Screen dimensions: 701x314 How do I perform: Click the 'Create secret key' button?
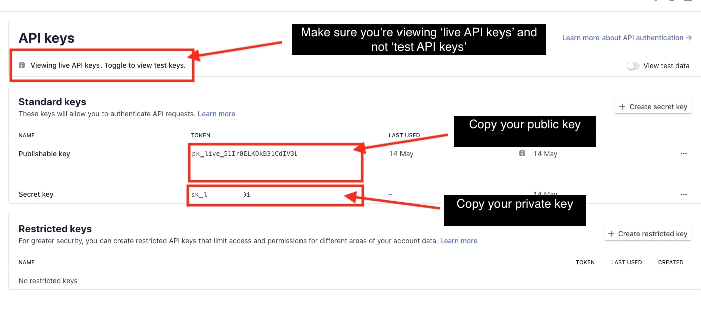click(x=653, y=107)
